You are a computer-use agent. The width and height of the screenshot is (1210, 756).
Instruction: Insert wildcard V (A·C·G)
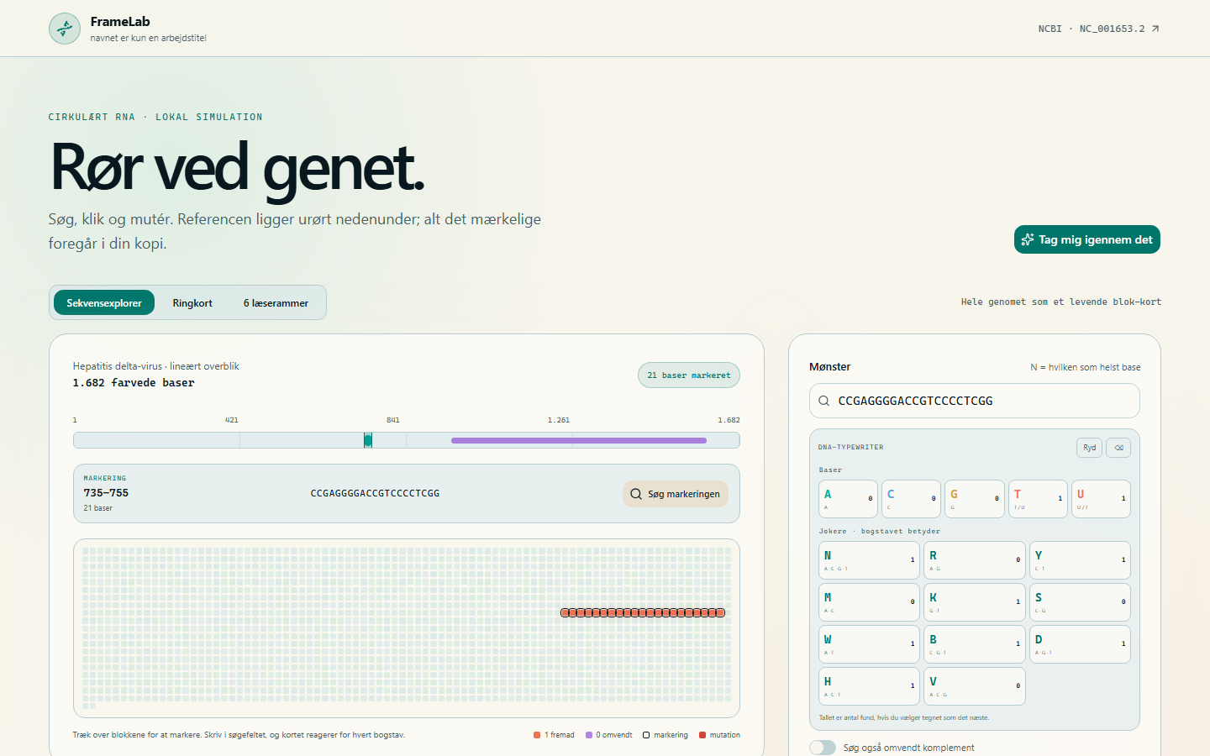[x=975, y=686]
